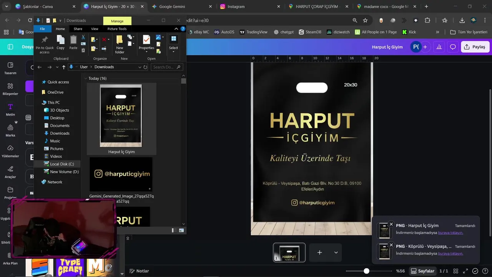Open address bar history dropdown
Image resolution: width=492 pixels, height=277 pixels.
(x=140, y=67)
